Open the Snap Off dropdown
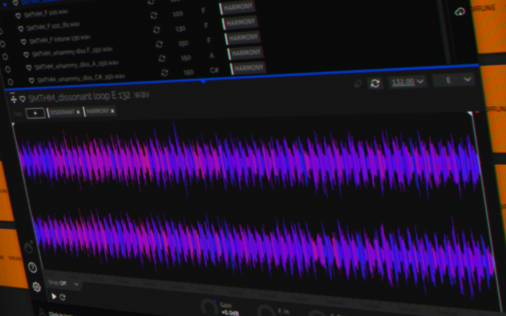This screenshot has height=316, width=506. point(63,284)
